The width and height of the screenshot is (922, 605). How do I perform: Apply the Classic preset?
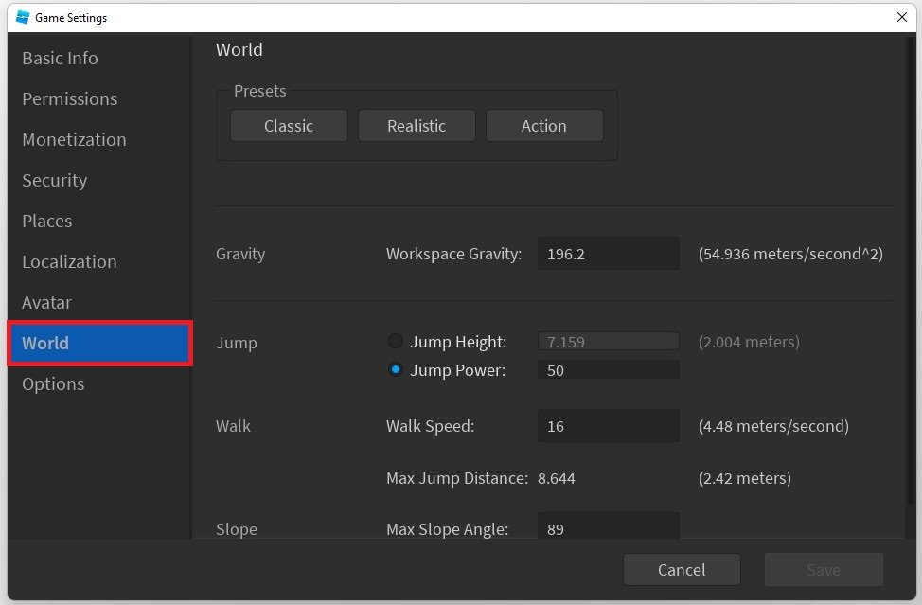coord(289,126)
